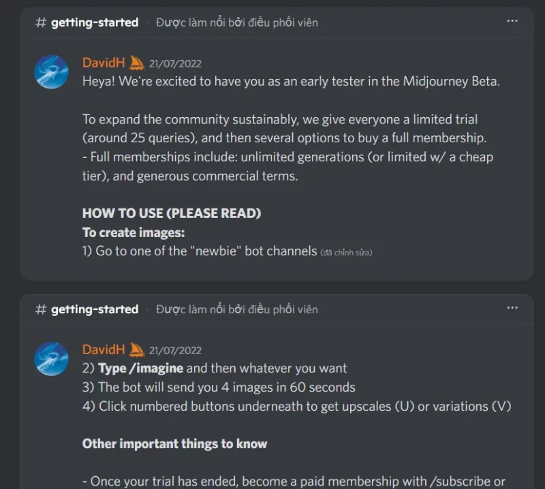The height and width of the screenshot is (489, 545).
Task: Click the "đã chỉnh sửa" edited label
Action: (346, 253)
